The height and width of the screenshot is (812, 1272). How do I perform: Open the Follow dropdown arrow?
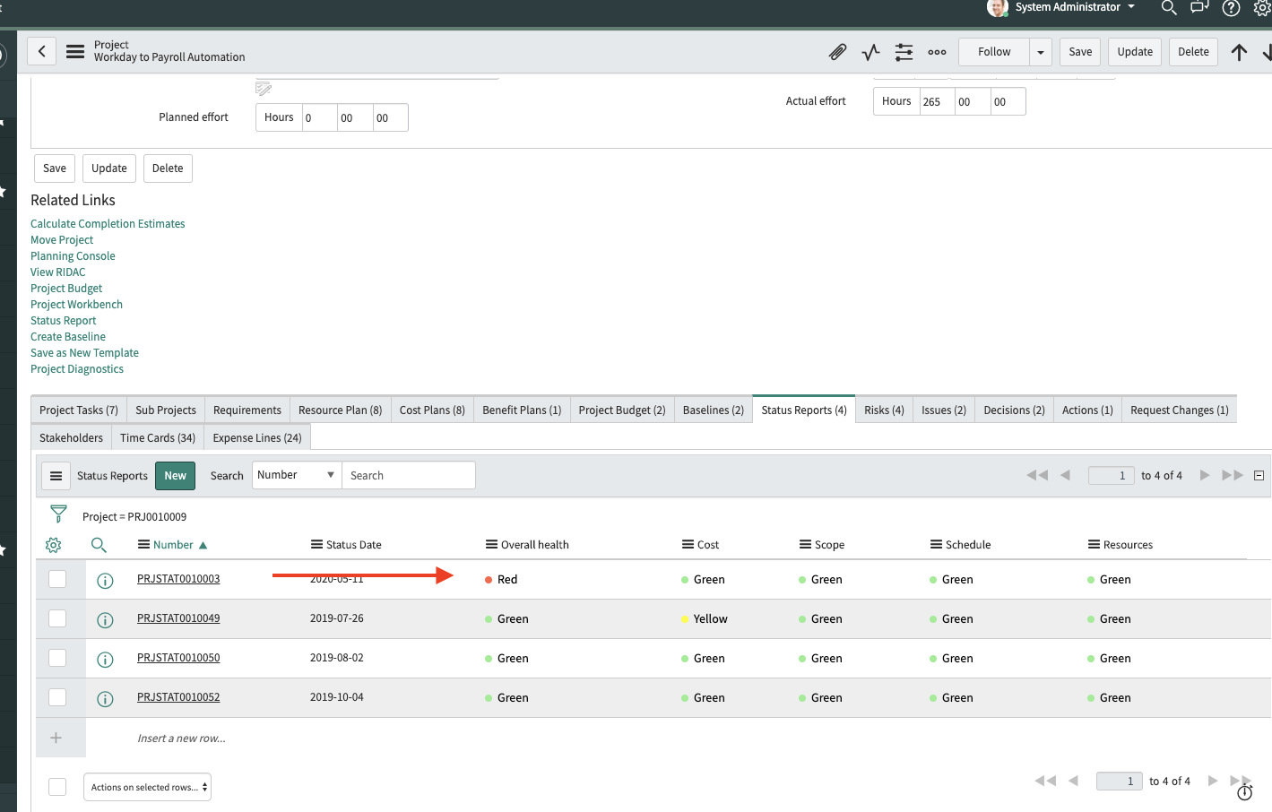(1041, 52)
